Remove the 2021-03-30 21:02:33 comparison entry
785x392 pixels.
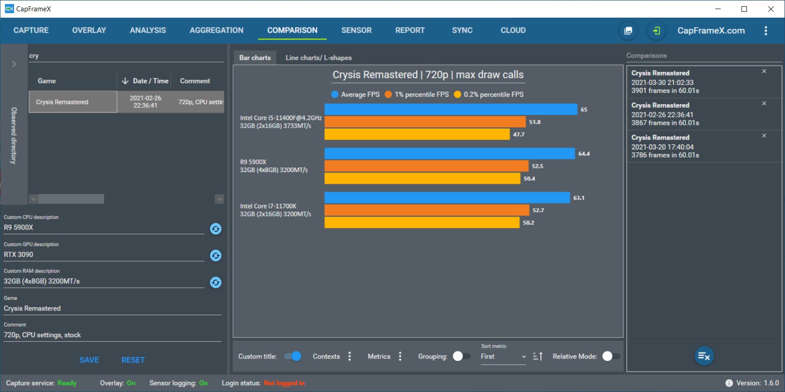pyautogui.click(x=764, y=72)
